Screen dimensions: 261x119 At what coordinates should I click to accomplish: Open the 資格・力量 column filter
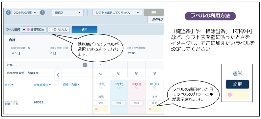click(71, 84)
